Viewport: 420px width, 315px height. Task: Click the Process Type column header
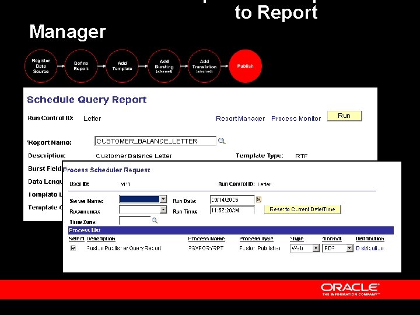coord(256,239)
